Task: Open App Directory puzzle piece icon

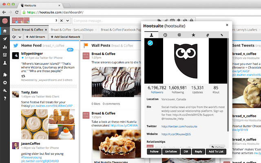Action: click(5, 75)
